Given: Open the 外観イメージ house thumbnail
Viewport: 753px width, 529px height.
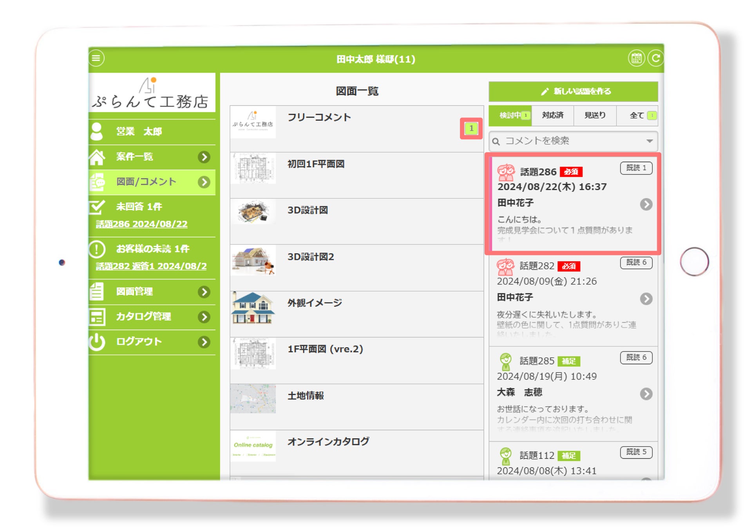Looking at the screenshot, I should (253, 308).
